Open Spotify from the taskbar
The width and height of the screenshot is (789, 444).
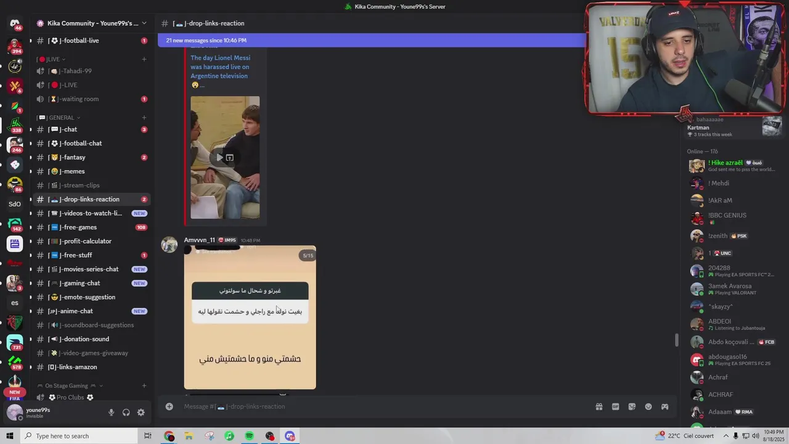[249, 436]
